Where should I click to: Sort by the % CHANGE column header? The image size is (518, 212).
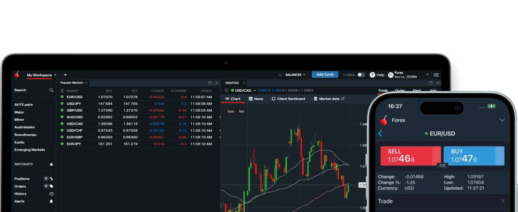(x=179, y=91)
